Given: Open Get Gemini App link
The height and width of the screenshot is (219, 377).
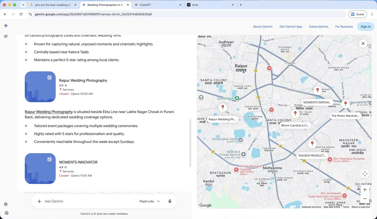Looking at the screenshot, I should tap(291, 27).
